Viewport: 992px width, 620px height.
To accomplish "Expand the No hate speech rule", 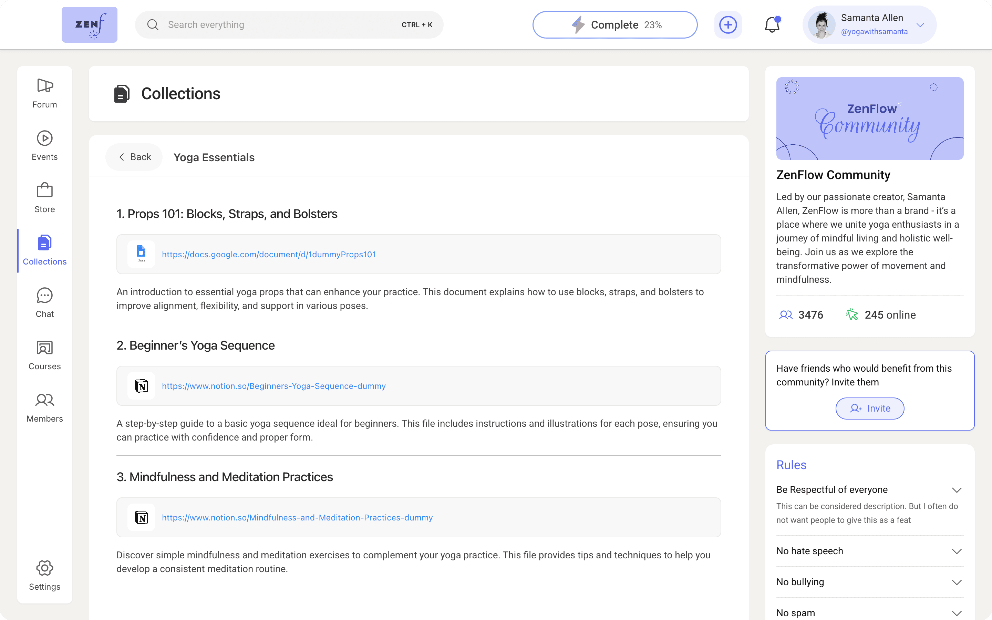I will coord(957,551).
